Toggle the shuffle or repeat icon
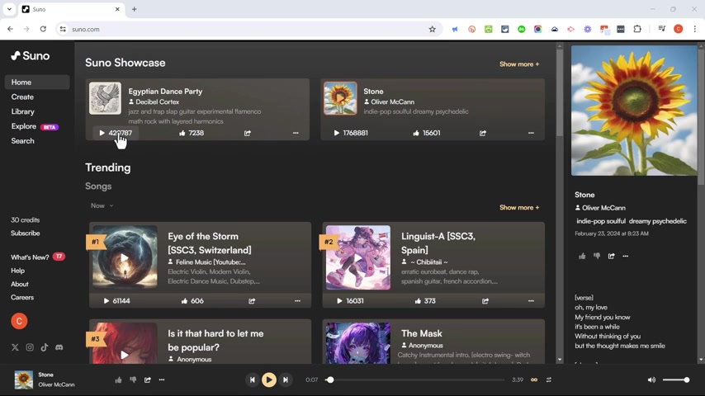The image size is (705, 396). [x=548, y=379]
